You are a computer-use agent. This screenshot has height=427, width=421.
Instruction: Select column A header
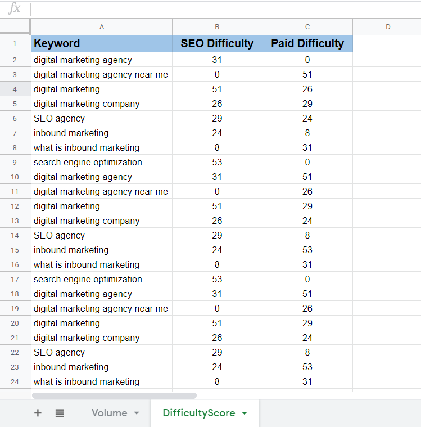[x=102, y=26]
